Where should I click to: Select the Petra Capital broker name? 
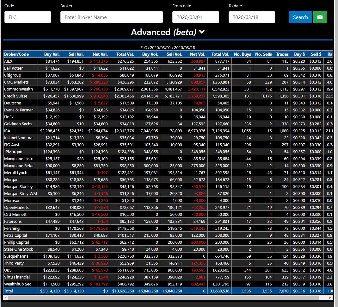click(x=15, y=235)
